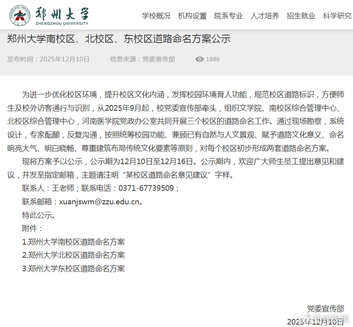
Task: Open the 招生就业 menu
Action: pyautogui.click(x=301, y=16)
